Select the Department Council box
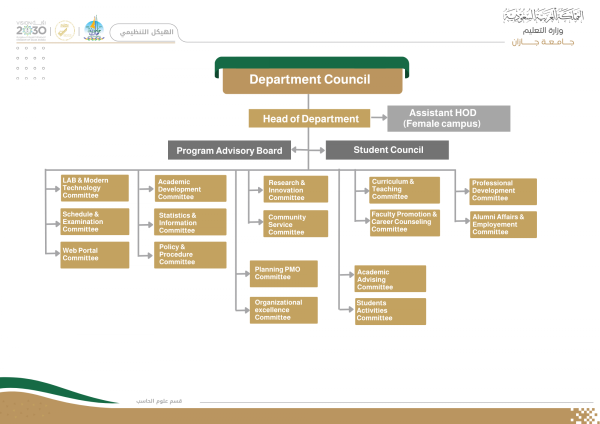Image resolution: width=600 pixels, height=424 pixels. click(311, 79)
